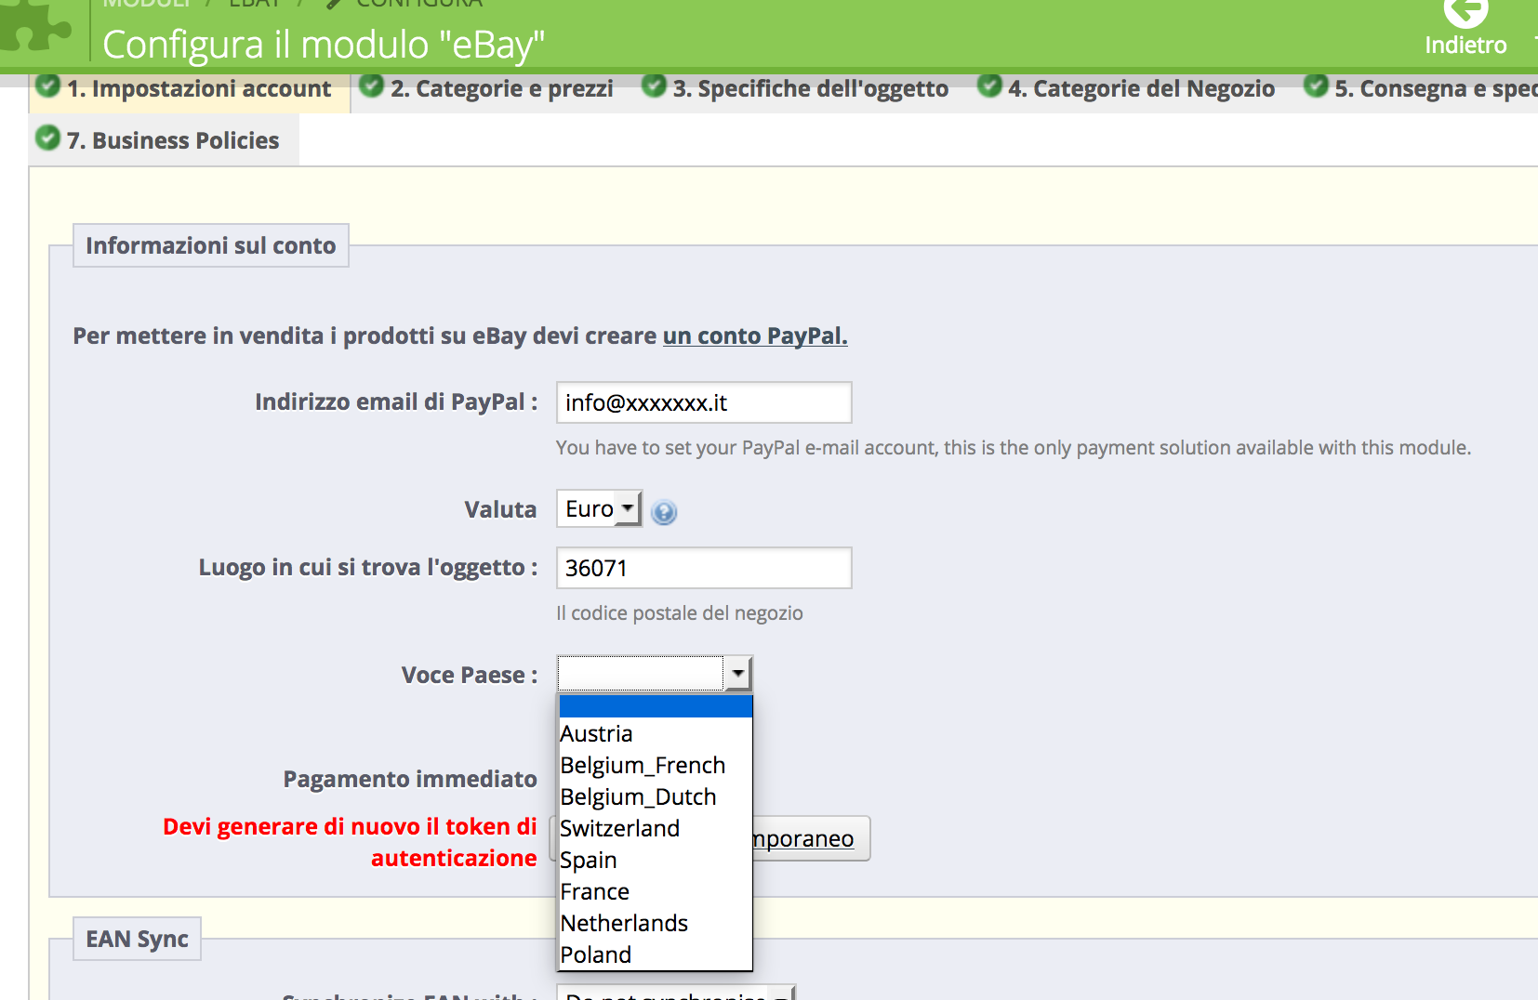Click the token generation button ending 'mporaneo'
The height and width of the screenshot is (1000, 1538).
coord(811,838)
